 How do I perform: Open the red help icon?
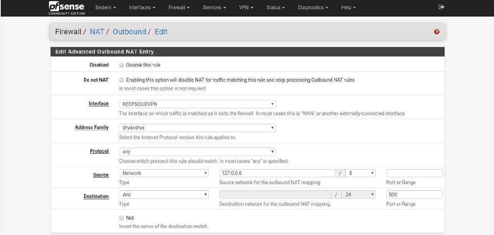click(x=436, y=32)
